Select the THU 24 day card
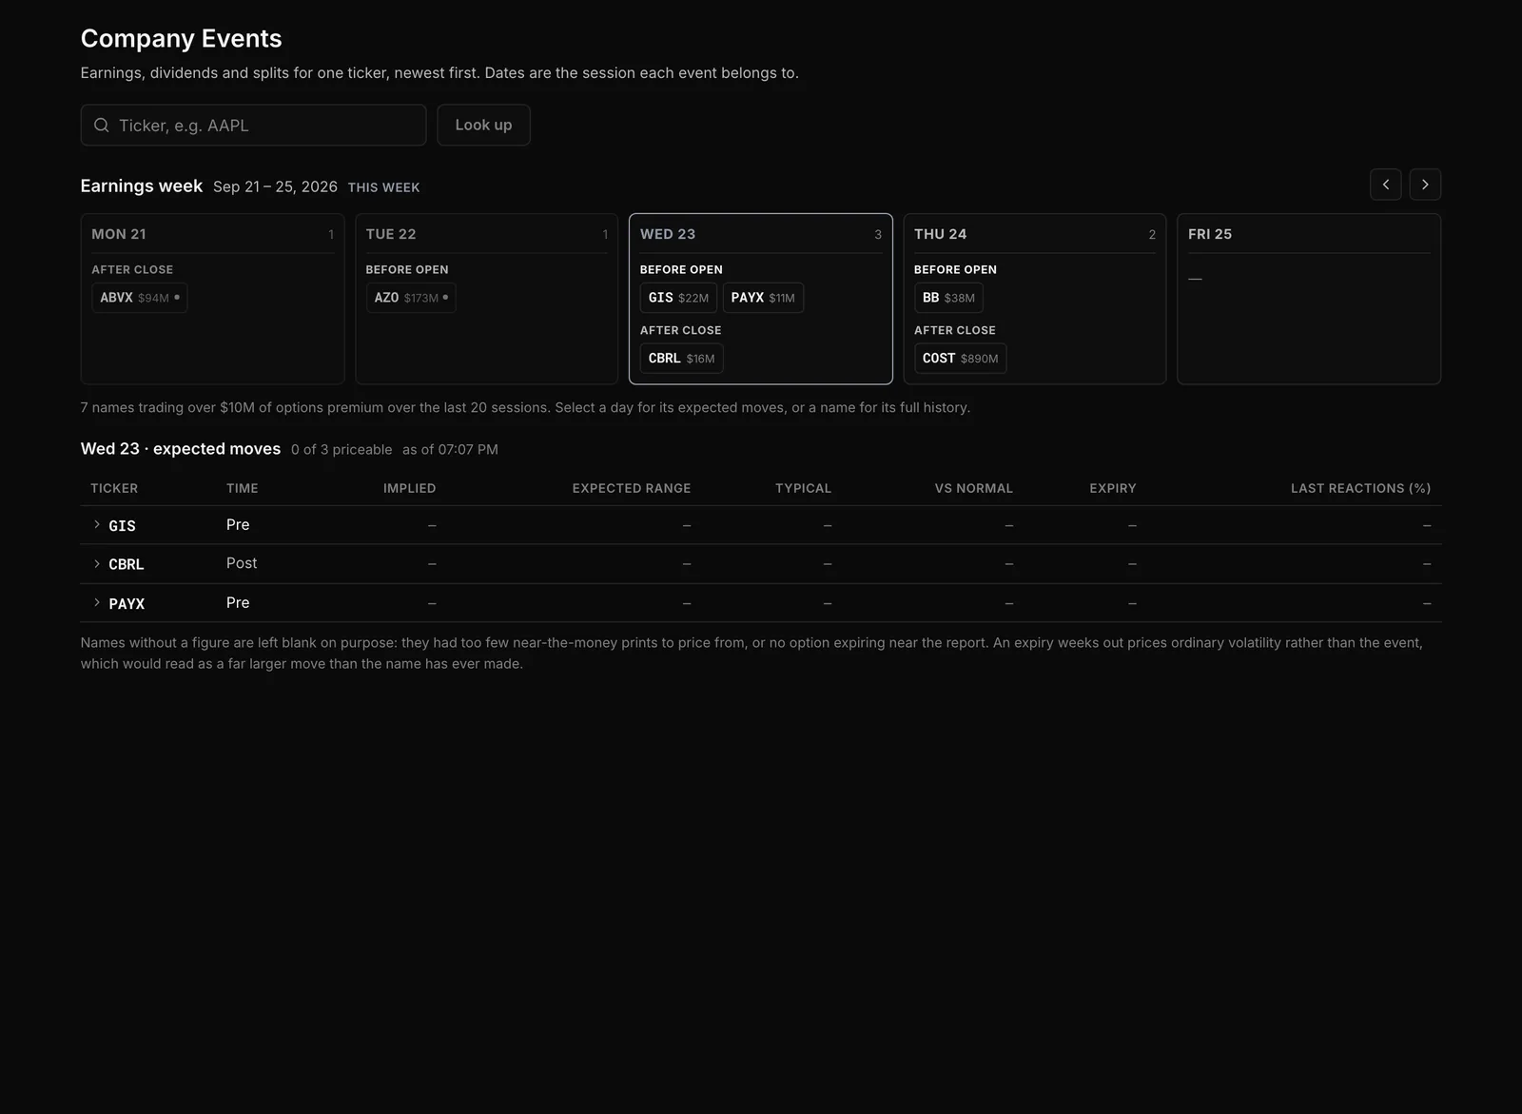Image resolution: width=1522 pixels, height=1114 pixels. [x=1035, y=299]
